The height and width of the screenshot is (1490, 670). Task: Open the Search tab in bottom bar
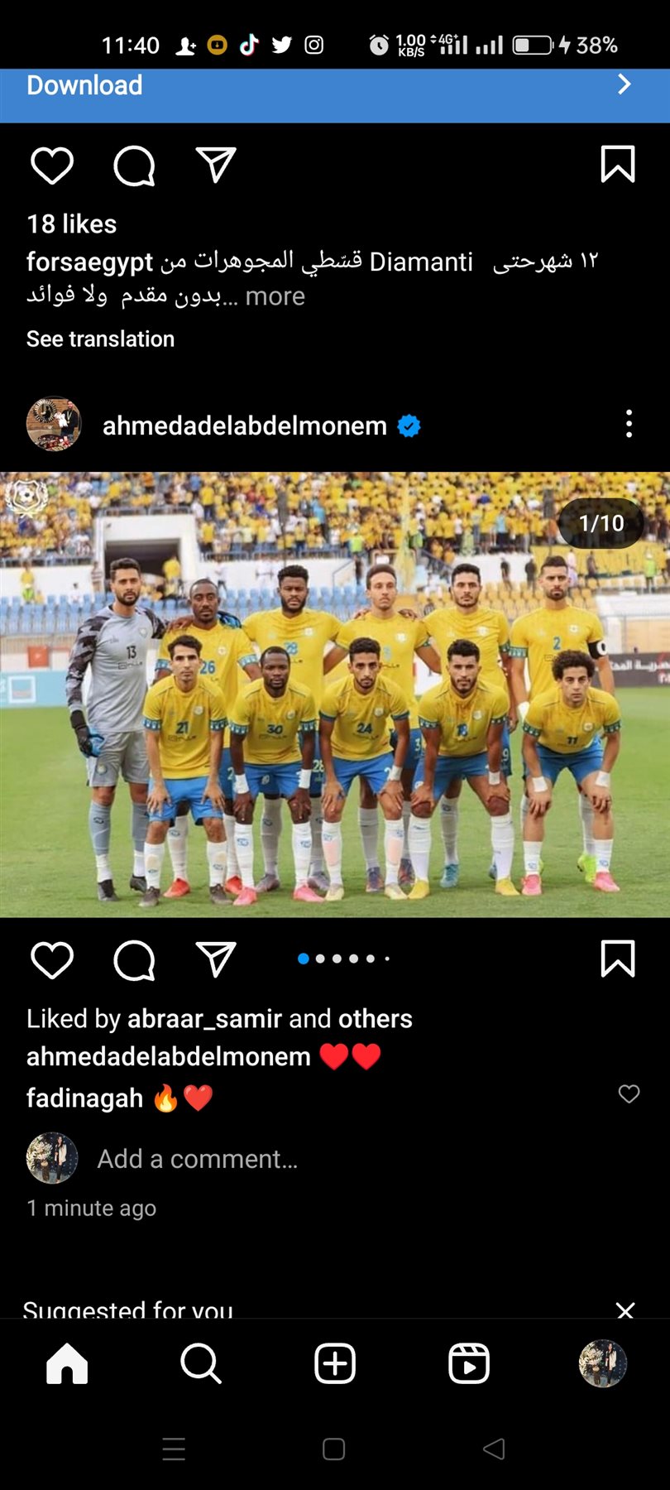click(201, 1363)
